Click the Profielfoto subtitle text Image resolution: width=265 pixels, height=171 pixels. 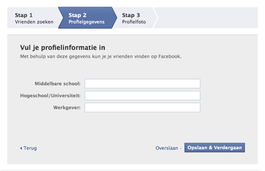pos(134,22)
